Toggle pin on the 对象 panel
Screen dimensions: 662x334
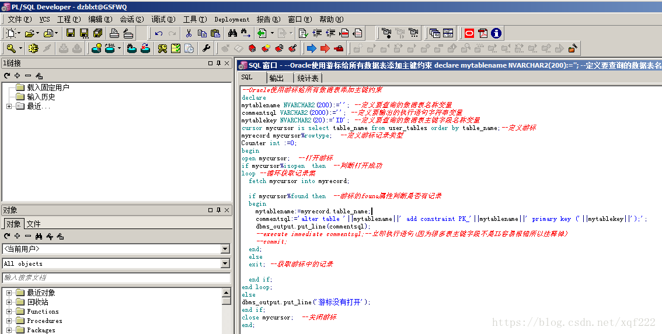click(x=219, y=210)
